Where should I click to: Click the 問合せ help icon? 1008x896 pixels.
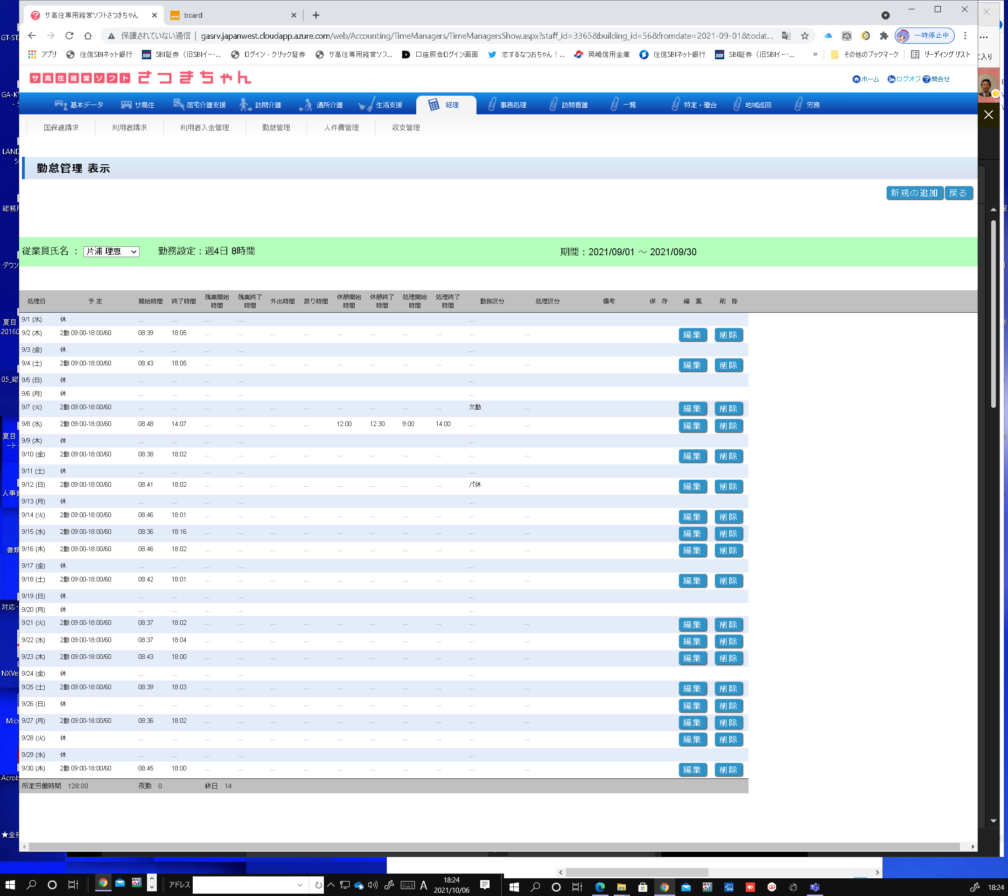point(926,79)
